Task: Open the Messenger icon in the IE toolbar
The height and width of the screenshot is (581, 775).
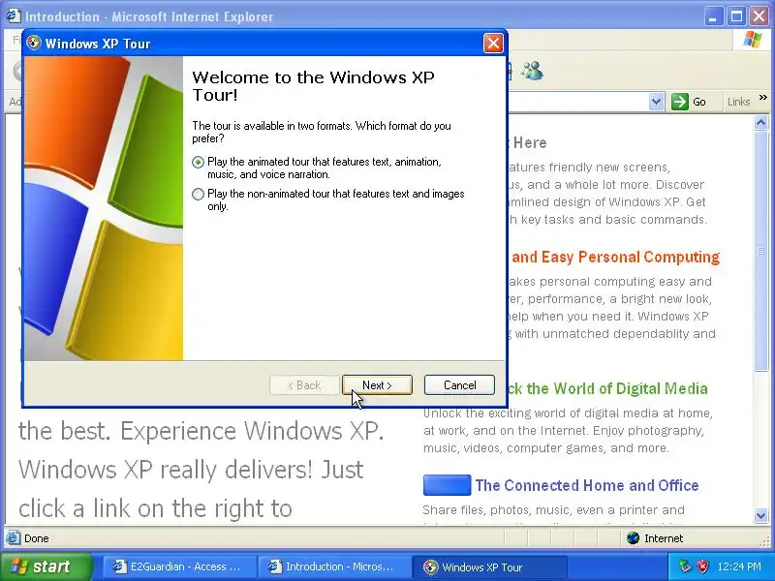Action: click(532, 71)
